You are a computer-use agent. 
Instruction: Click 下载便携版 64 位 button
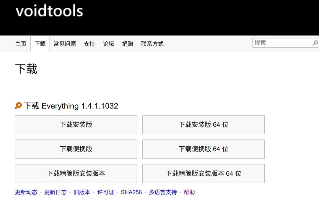[x=204, y=149]
